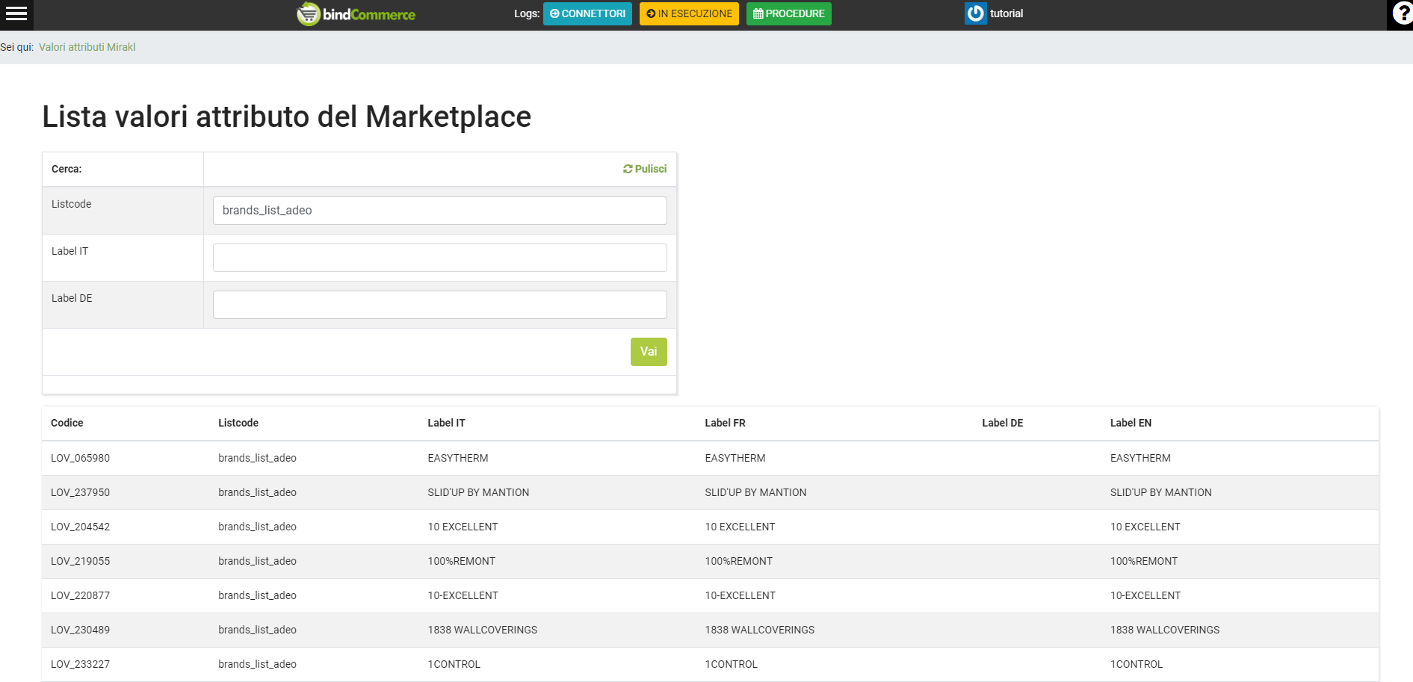Click brands_list_adeo in the LOV_065980 row
1413x682 pixels.
(257, 458)
